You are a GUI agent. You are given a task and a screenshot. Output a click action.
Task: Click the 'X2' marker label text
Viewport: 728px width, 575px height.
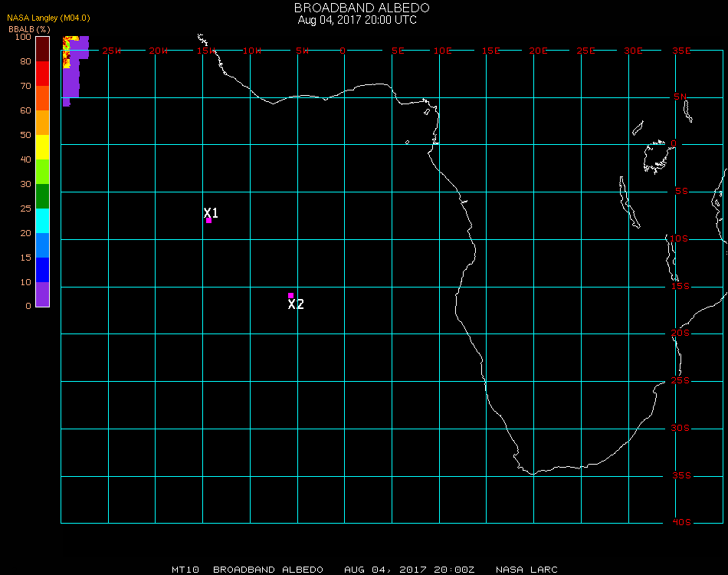tap(296, 304)
